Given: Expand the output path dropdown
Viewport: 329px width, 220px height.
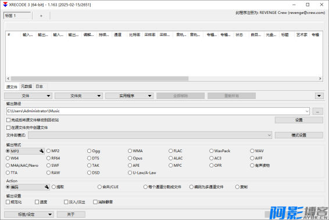Looking at the screenshot, I should pyautogui.click(x=307, y=111).
